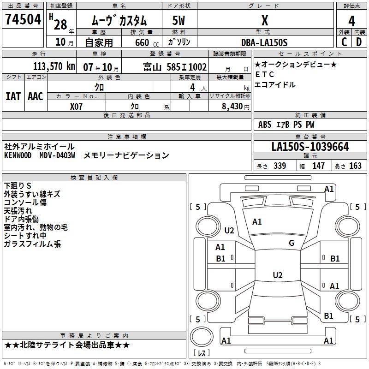Click the exterior grade C
Image resolution: width=369 pixels, height=369 pixels.
(x=344, y=42)
